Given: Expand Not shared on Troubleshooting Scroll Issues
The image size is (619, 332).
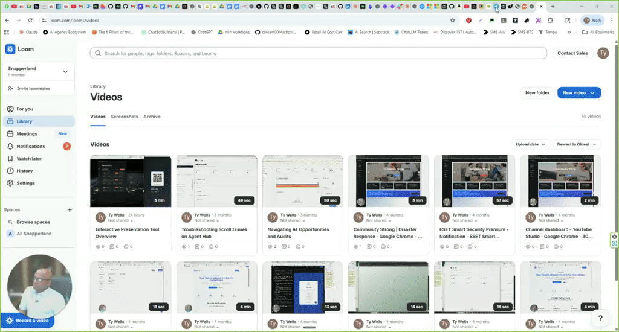Looking at the screenshot, I should [x=207, y=221].
